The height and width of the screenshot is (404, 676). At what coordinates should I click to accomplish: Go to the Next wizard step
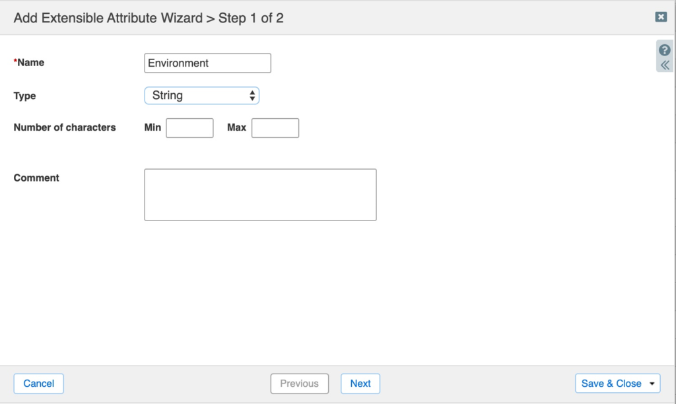point(360,384)
